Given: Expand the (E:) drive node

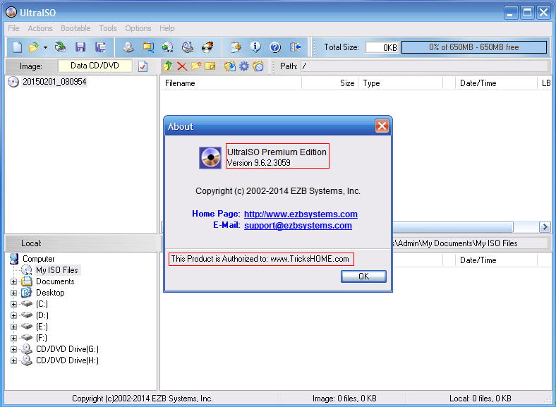Looking at the screenshot, I should point(14,327).
